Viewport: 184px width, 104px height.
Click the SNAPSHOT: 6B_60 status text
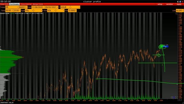pos(7,103)
